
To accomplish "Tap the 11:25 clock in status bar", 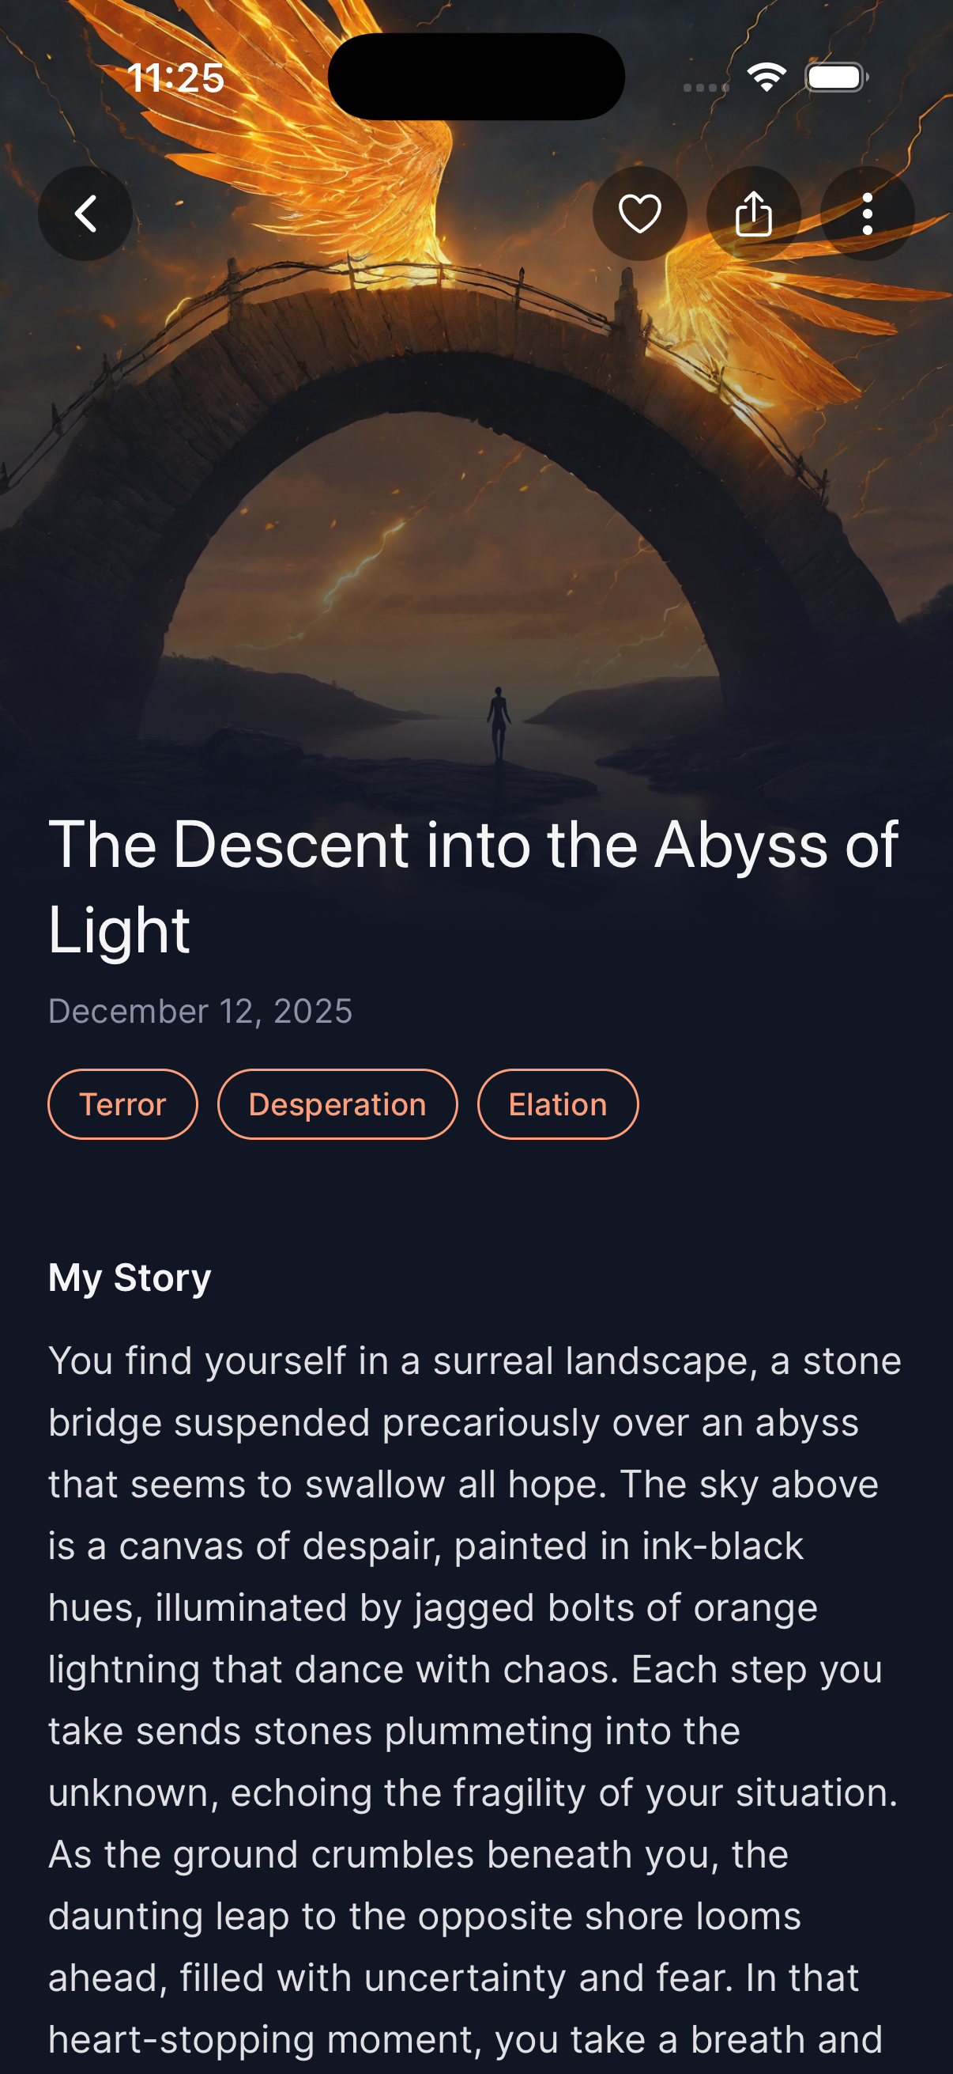I will (x=175, y=78).
